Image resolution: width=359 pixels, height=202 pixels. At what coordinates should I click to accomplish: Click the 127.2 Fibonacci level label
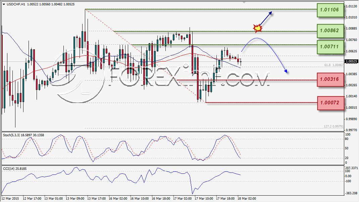pyautogui.click(x=334, y=127)
